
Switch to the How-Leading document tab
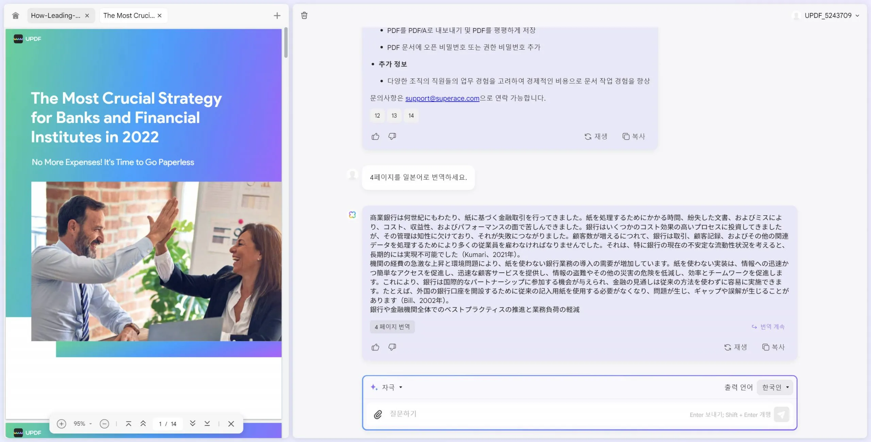coord(56,16)
